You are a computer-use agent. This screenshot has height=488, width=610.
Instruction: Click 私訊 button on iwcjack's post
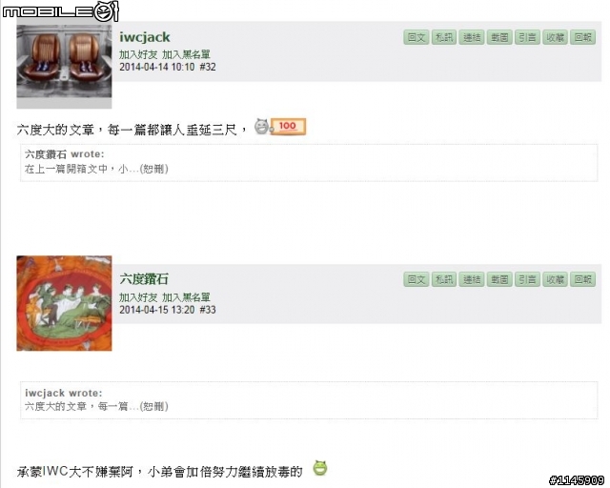point(444,37)
